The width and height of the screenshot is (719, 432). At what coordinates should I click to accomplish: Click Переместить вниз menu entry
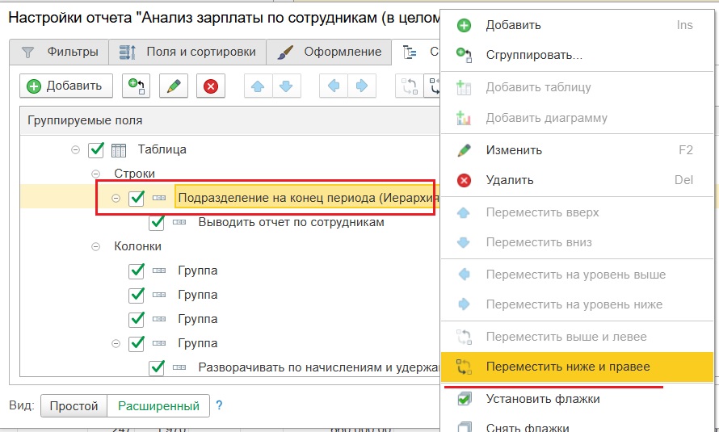pos(578,242)
